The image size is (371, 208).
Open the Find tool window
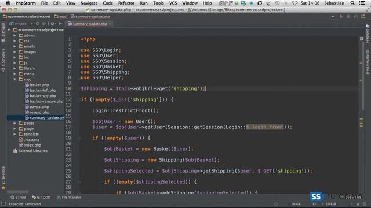point(19,198)
